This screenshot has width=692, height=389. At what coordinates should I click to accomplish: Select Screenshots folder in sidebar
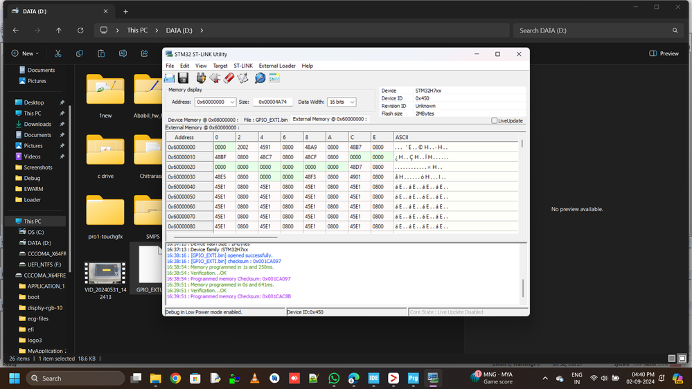[x=38, y=168]
